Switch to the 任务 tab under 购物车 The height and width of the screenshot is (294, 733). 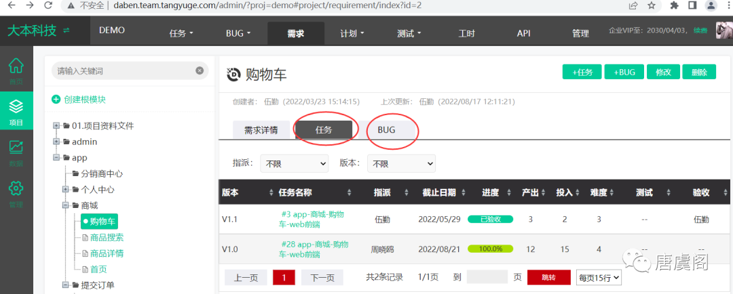tap(324, 130)
